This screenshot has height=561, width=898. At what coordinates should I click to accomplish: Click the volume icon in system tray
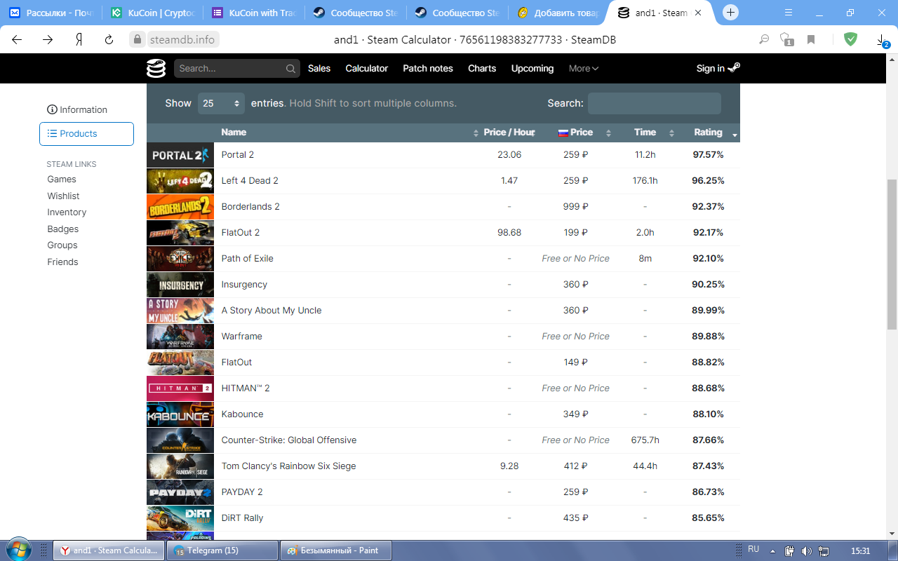[x=807, y=550]
